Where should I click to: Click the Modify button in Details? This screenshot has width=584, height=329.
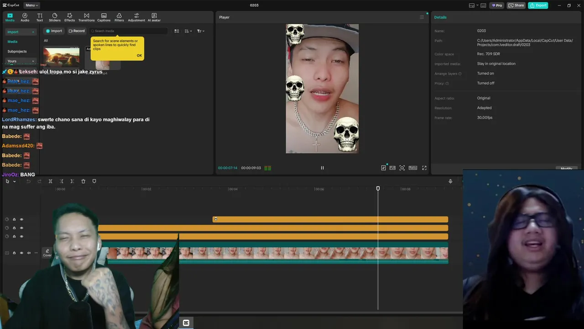tap(566, 169)
